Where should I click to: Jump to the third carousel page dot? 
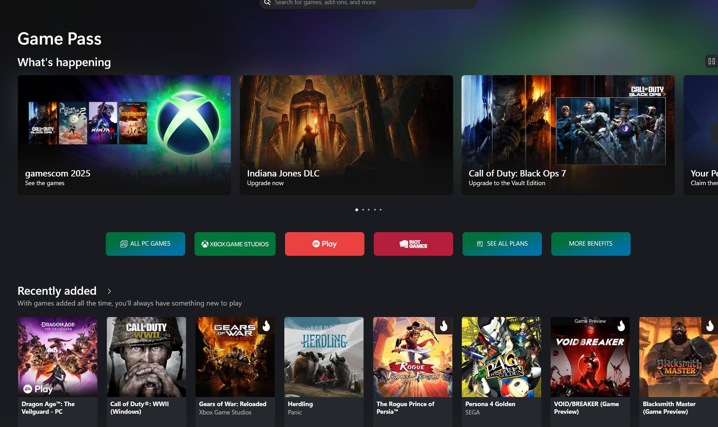369,210
